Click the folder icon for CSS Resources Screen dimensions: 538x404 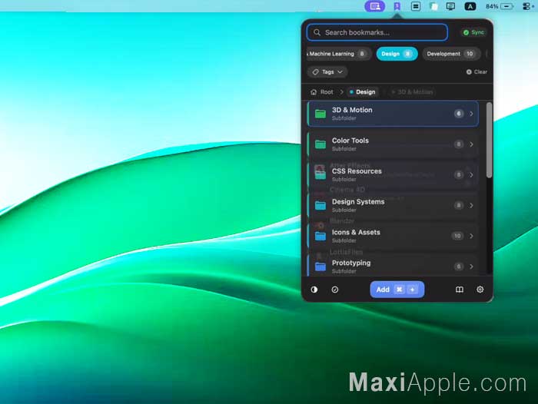tap(320, 175)
